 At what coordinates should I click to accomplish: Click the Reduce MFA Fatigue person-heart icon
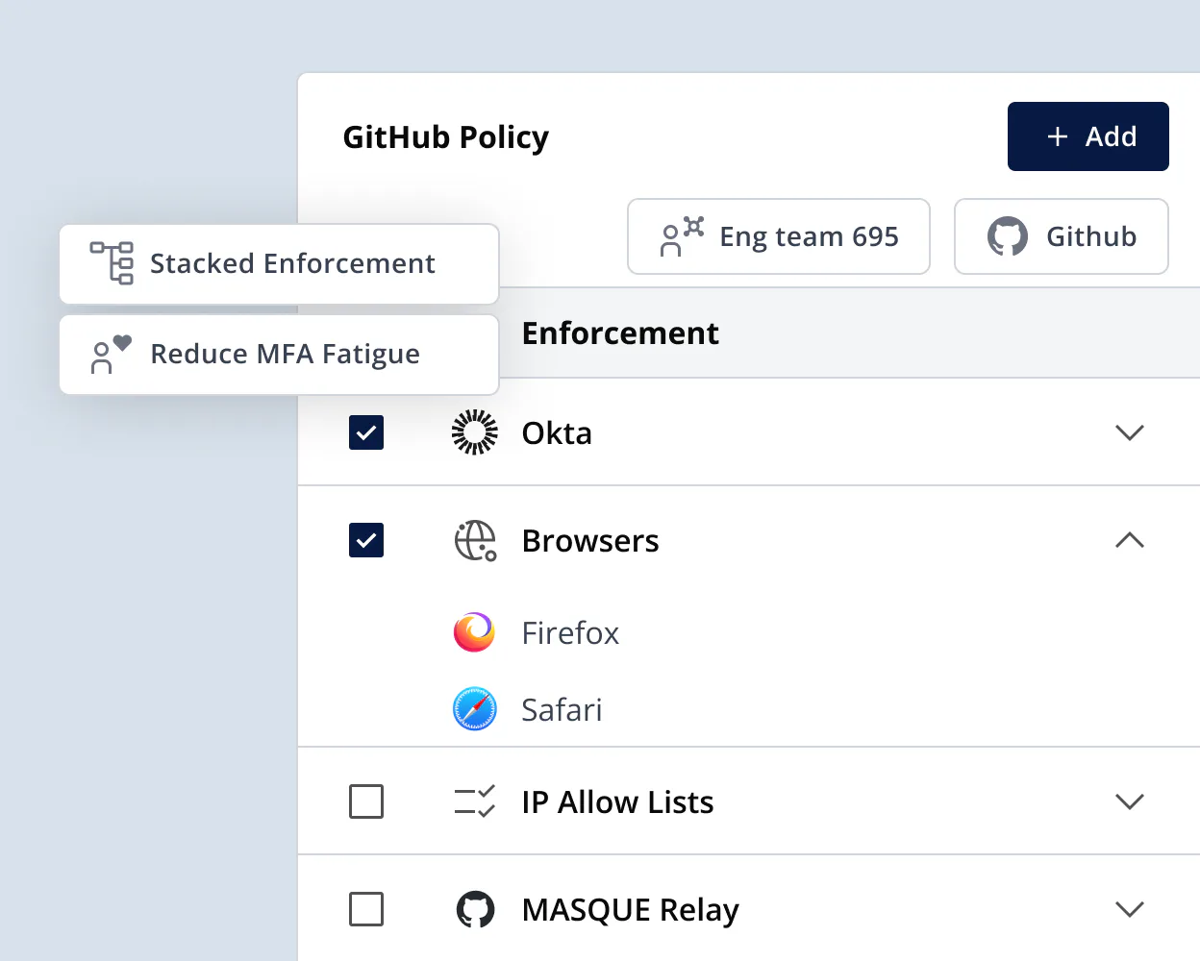point(110,355)
